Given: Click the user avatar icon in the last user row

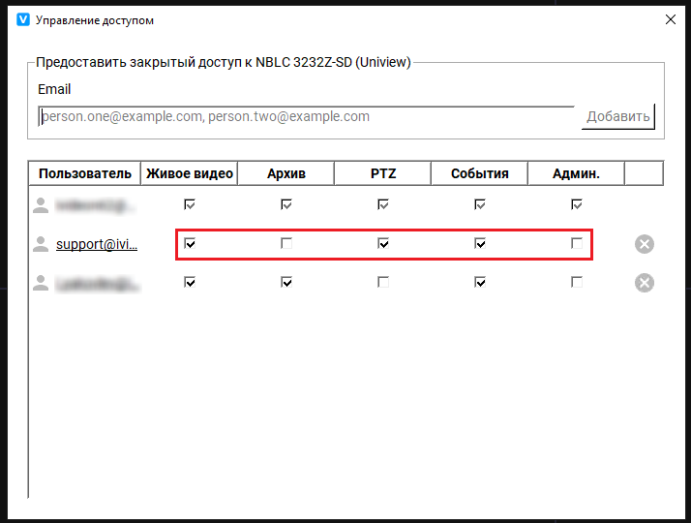Looking at the screenshot, I should point(41,283).
